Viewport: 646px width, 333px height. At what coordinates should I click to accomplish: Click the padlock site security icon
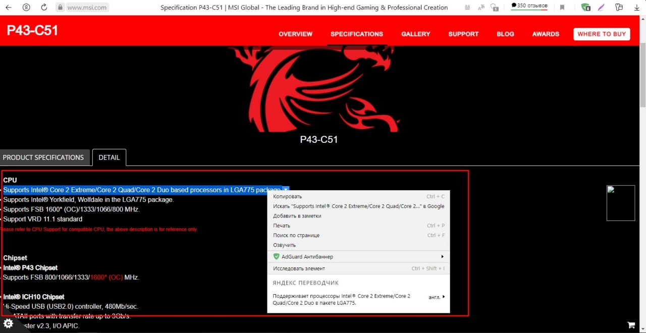click(60, 8)
